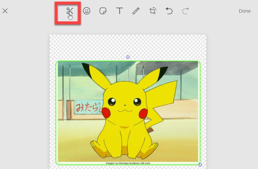The width and height of the screenshot is (258, 169).
Task: Select the Text tool
Action: tap(120, 11)
